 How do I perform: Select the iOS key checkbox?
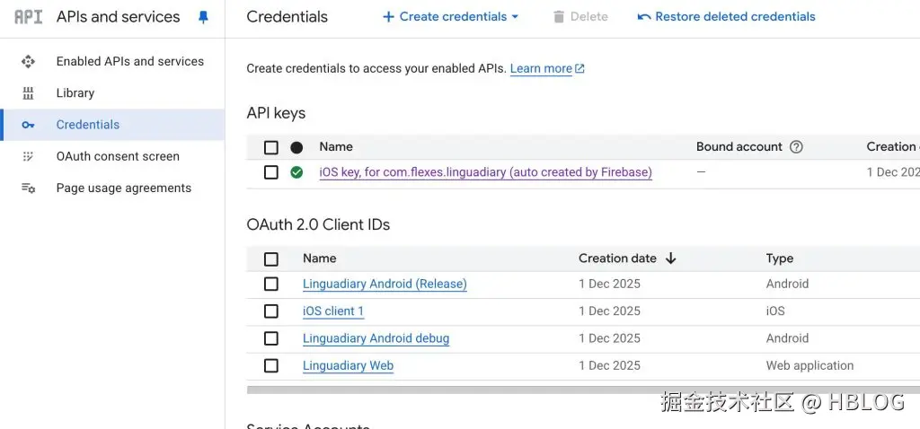271,172
